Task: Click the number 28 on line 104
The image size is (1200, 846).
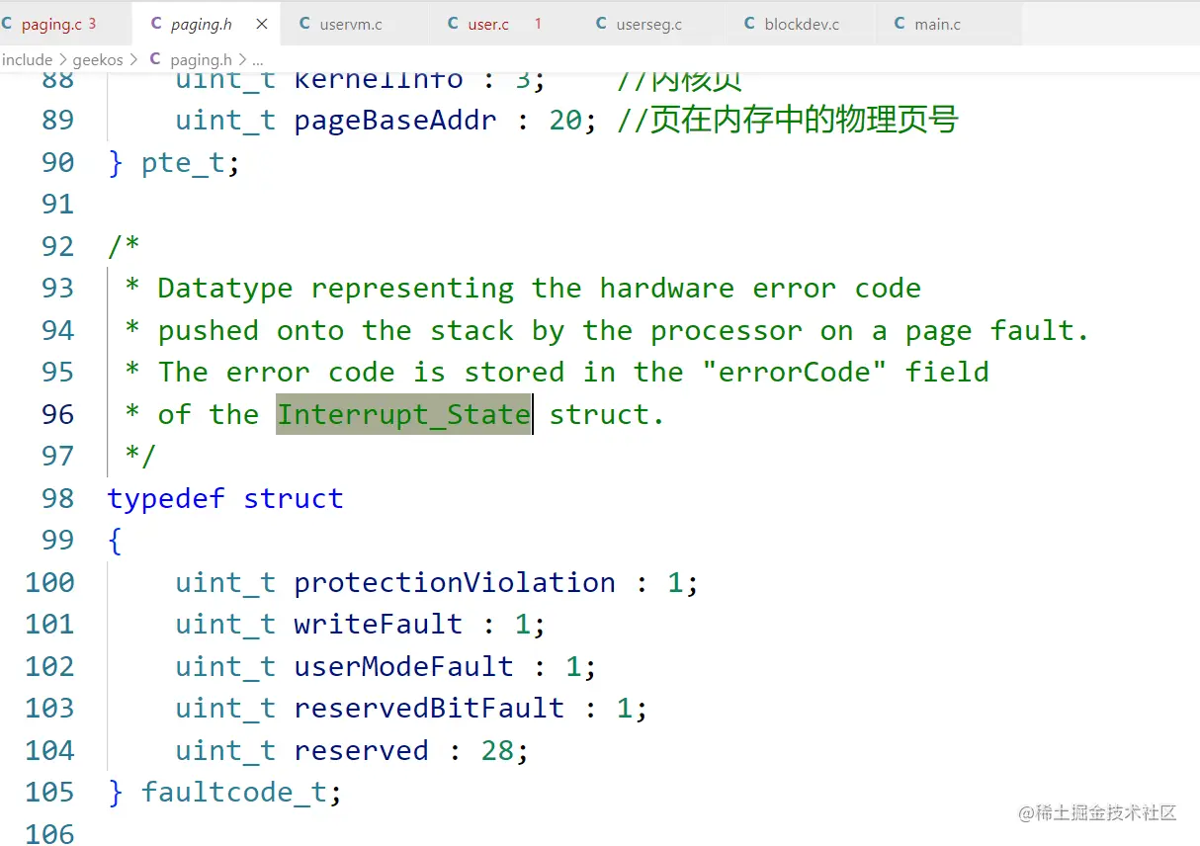Action: pos(497,750)
